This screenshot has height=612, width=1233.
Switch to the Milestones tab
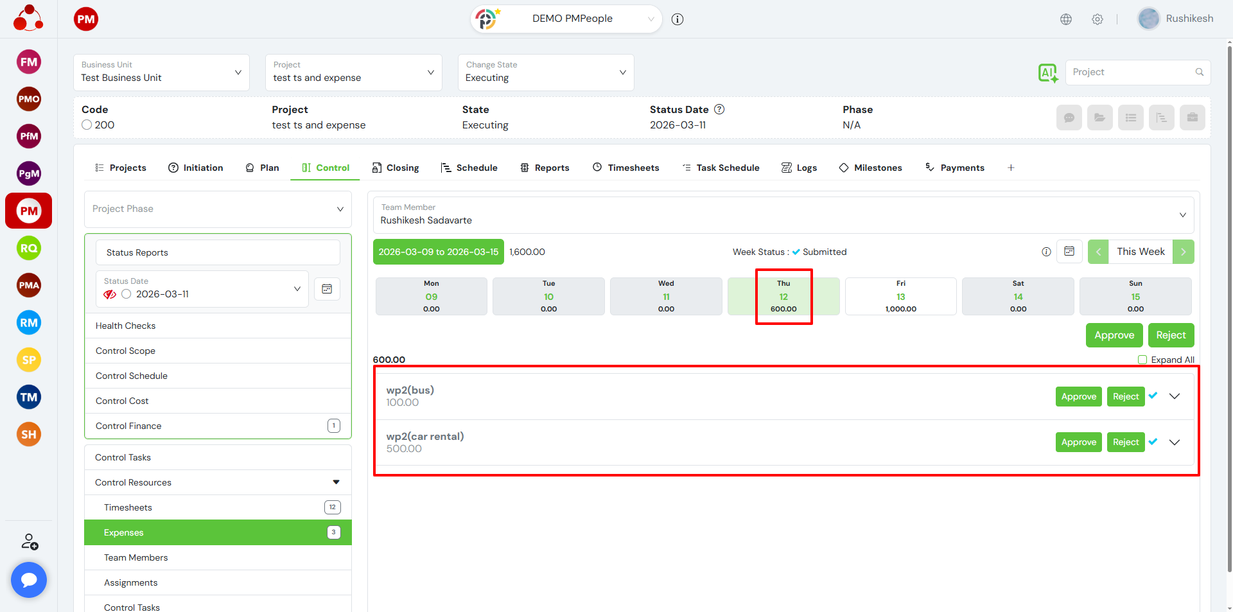tap(870, 168)
